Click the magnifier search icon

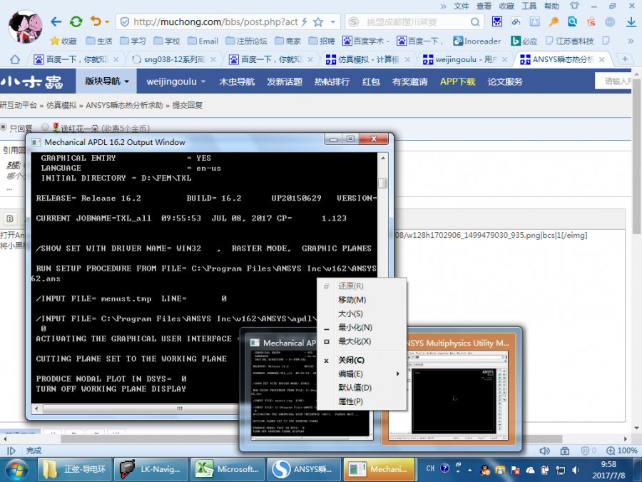(x=475, y=21)
